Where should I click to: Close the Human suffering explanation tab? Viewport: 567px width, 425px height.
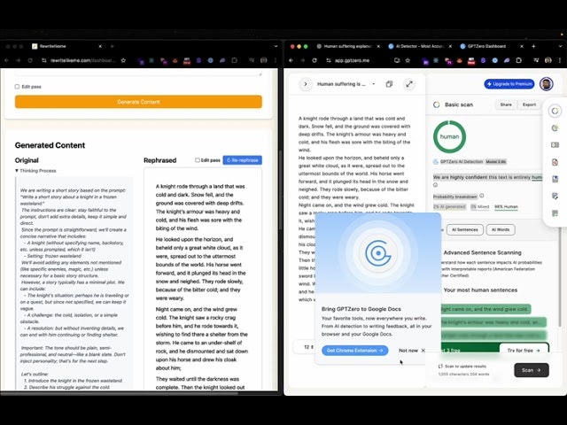coord(378,46)
